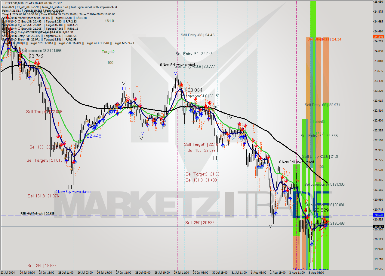Click the Sell 100 | 22.029 label

pos(202,150)
